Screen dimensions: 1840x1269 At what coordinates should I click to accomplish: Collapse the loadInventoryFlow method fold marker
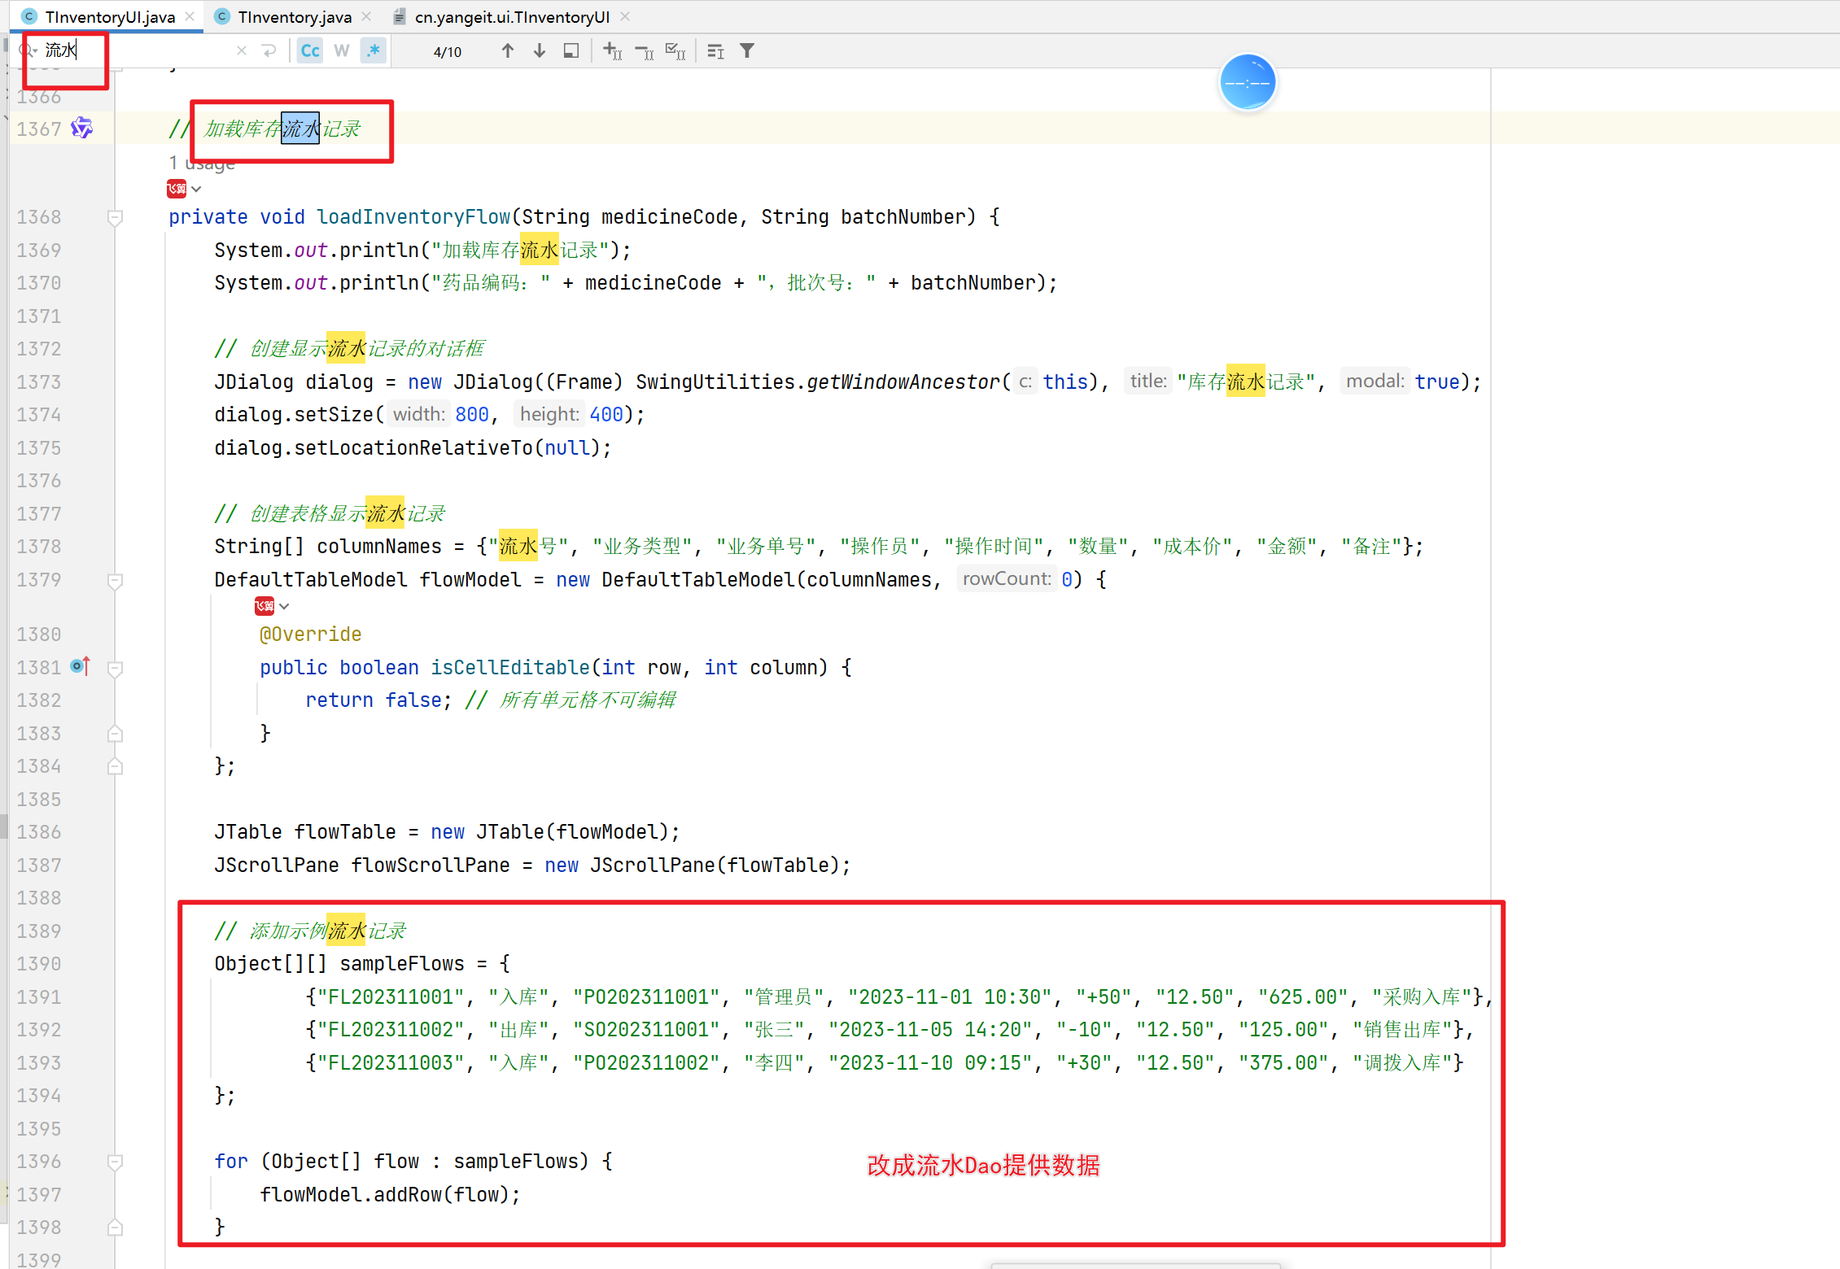click(x=116, y=217)
